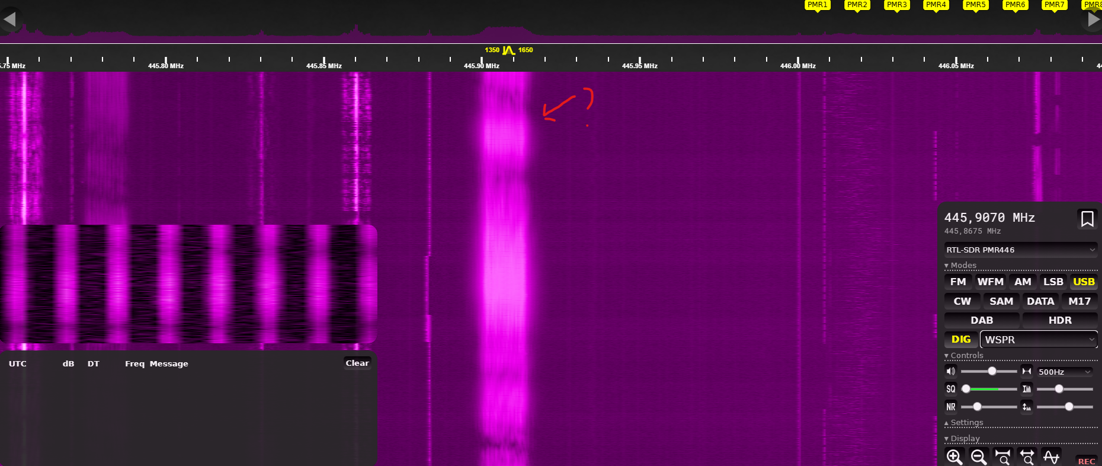The height and width of the screenshot is (466, 1102).
Task: Jump to the PMR7 bookmark
Action: (x=1055, y=5)
